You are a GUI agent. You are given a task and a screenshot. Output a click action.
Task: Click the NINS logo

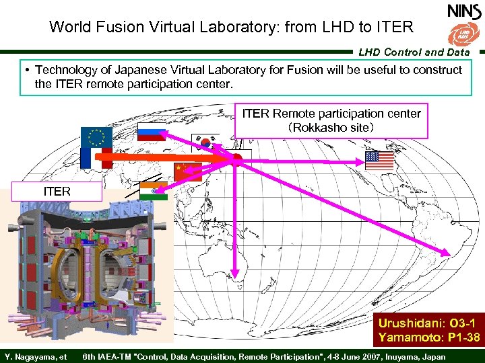click(464, 11)
